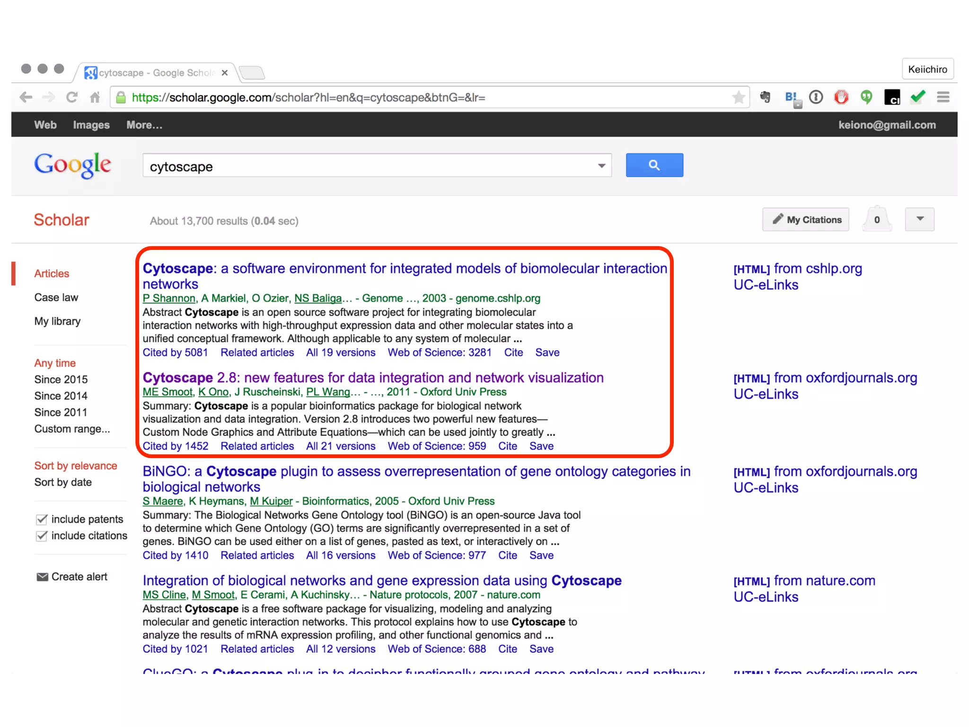Open the Cited by 5081 link
The width and height of the screenshot is (969, 727).
click(x=176, y=353)
